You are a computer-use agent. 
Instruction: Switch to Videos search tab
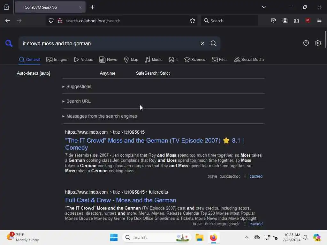(x=84, y=60)
